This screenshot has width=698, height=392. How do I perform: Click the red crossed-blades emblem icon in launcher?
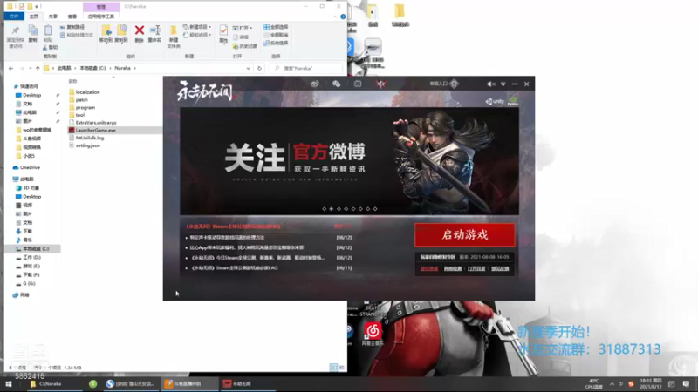point(381,84)
